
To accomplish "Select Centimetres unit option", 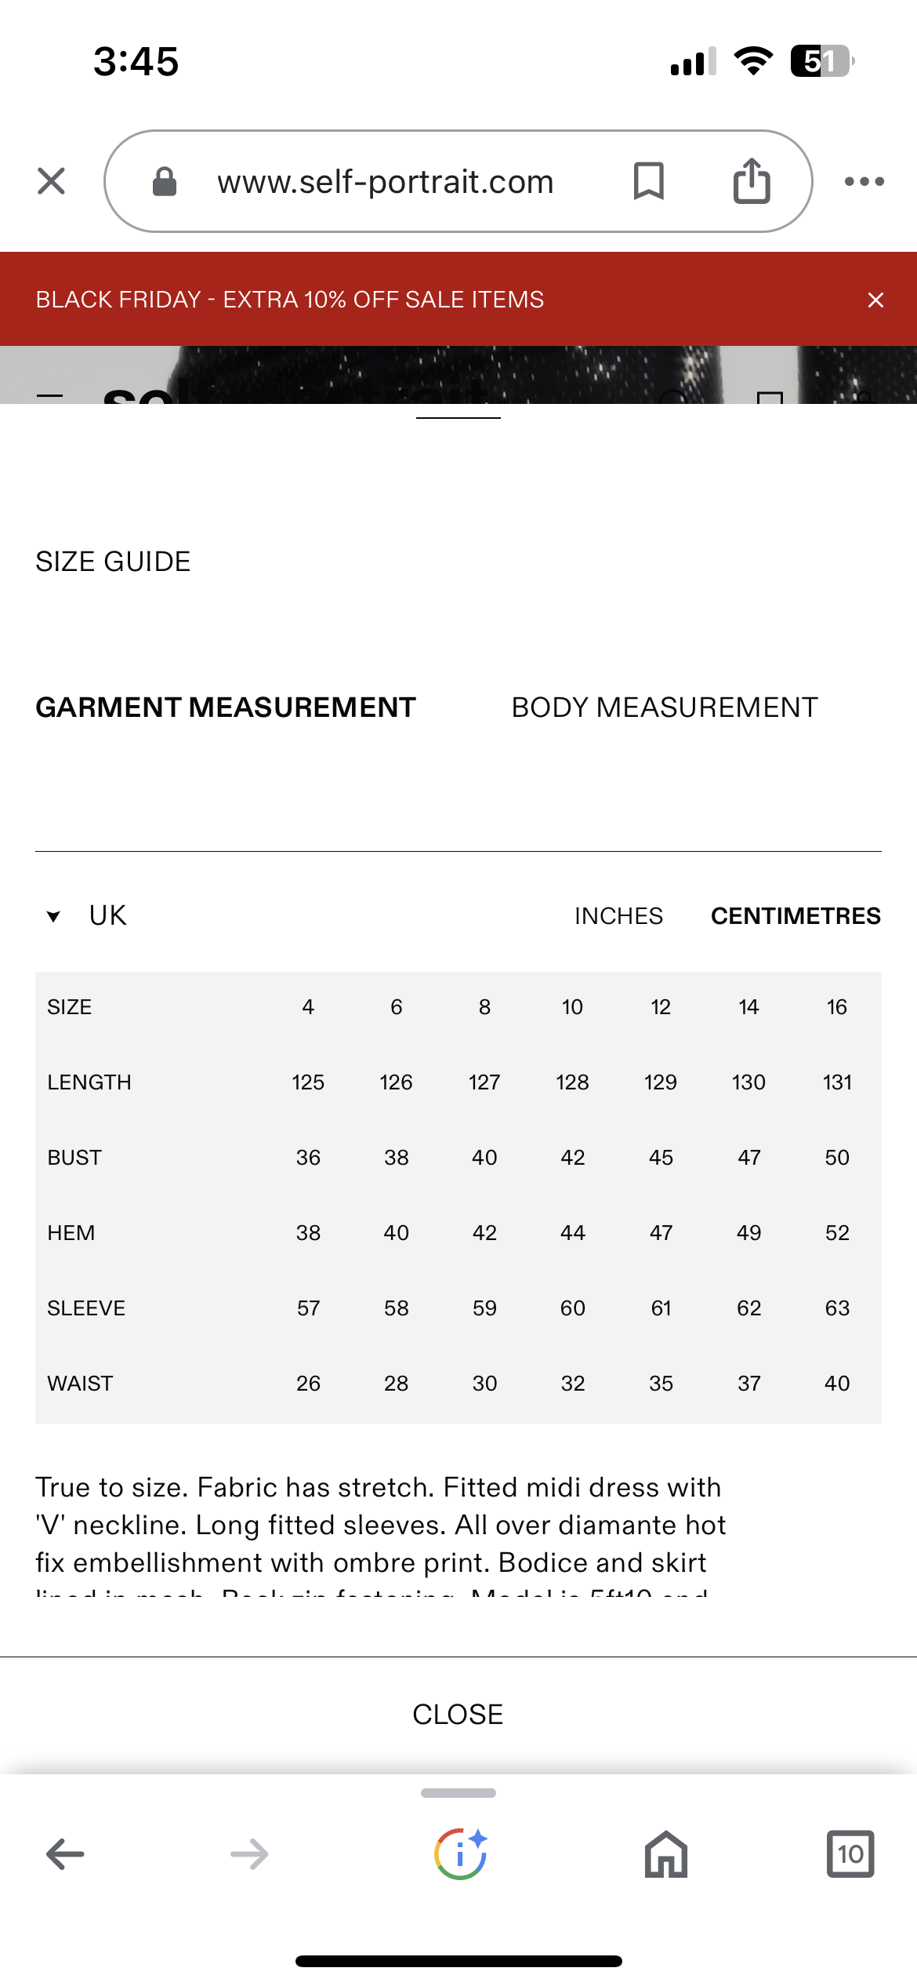I will (796, 916).
